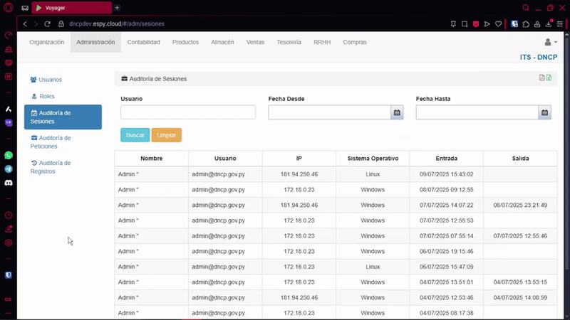This screenshot has height=320, width=570.
Task: Open the browser extensions puzzle icon
Action: point(526,23)
